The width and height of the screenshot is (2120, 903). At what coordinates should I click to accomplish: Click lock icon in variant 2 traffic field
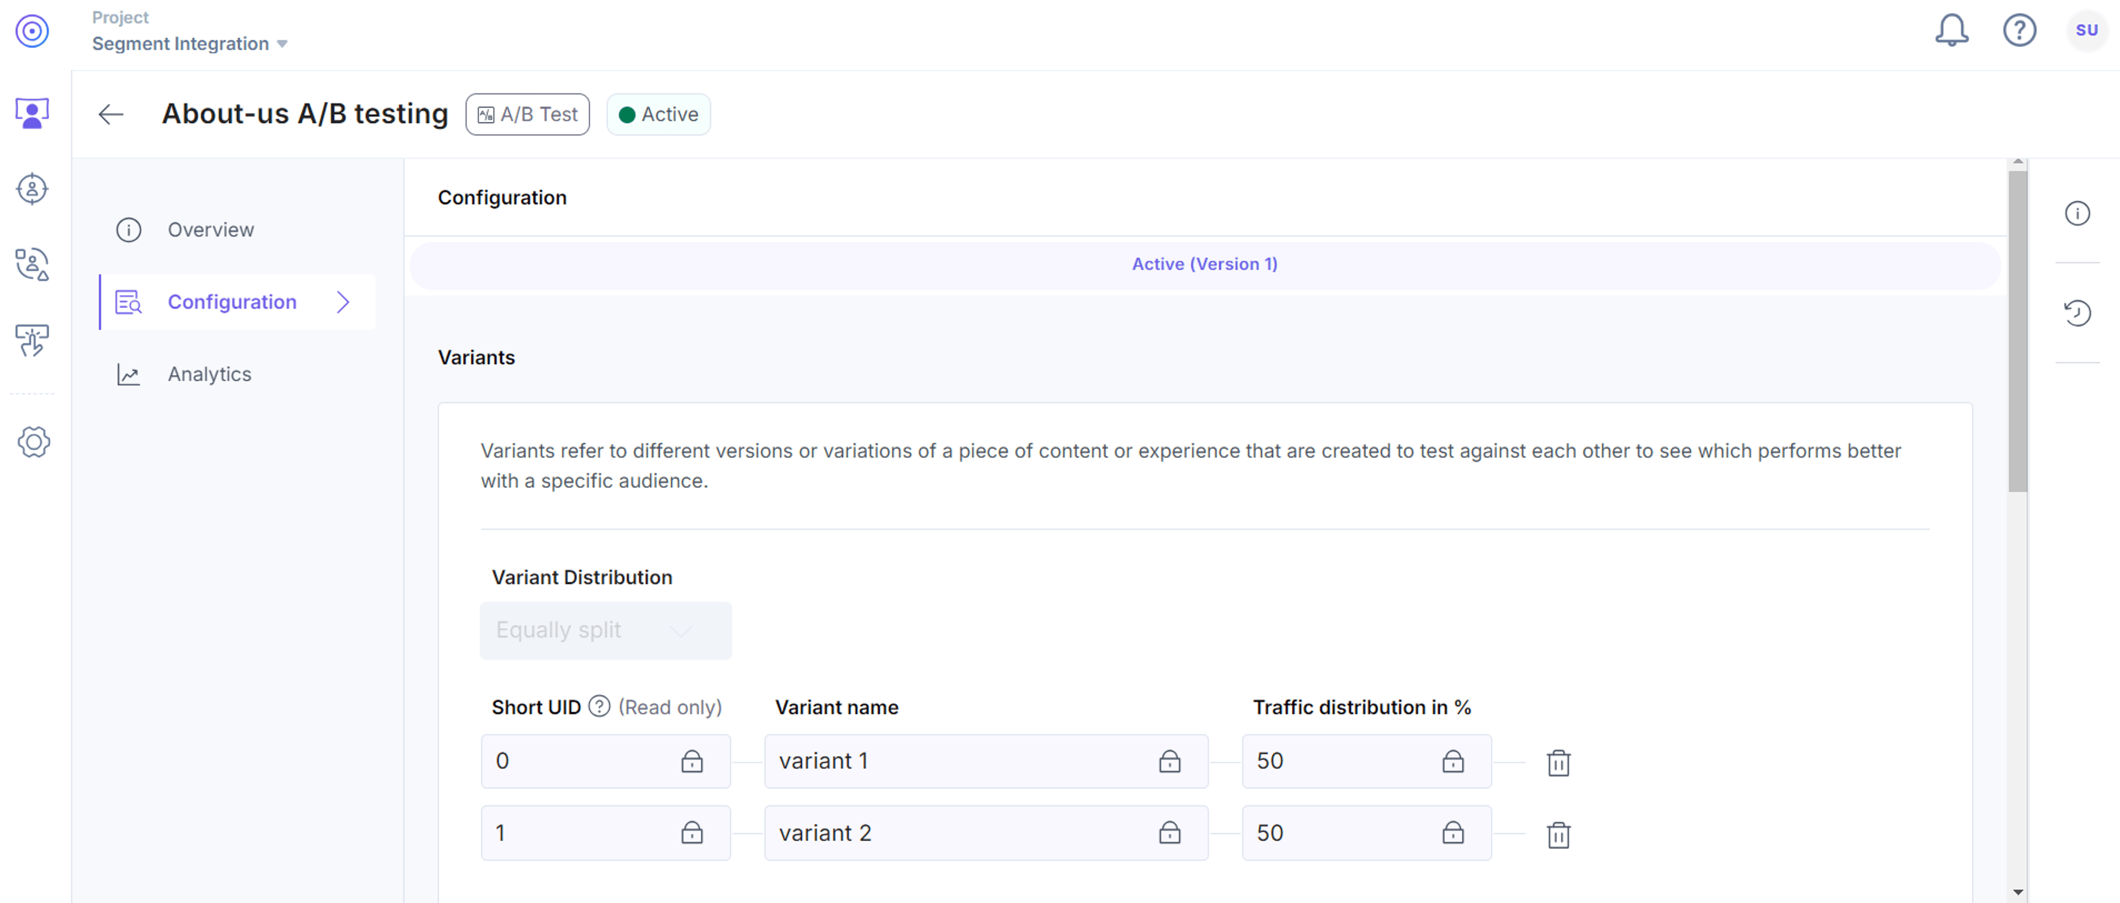pyautogui.click(x=1453, y=833)
